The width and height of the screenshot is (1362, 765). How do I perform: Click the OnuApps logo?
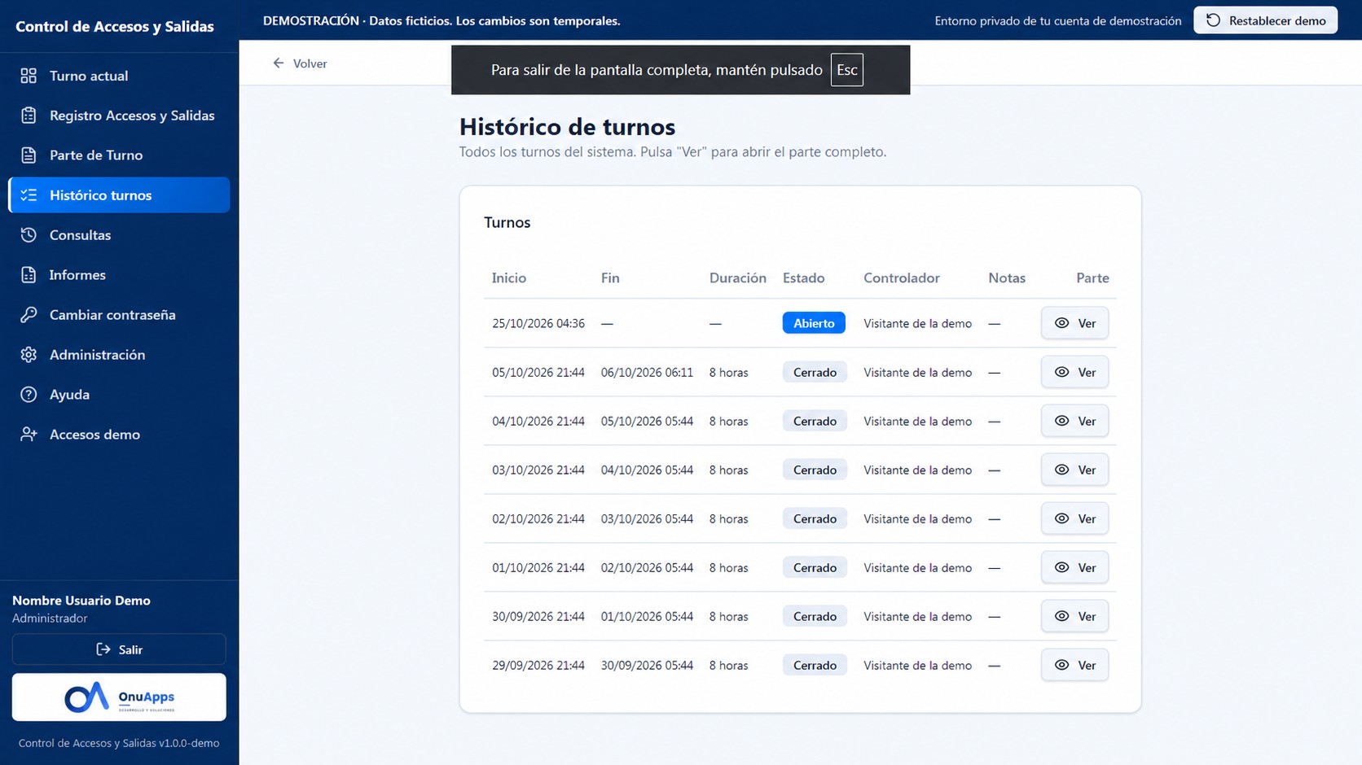click(119, 697)
